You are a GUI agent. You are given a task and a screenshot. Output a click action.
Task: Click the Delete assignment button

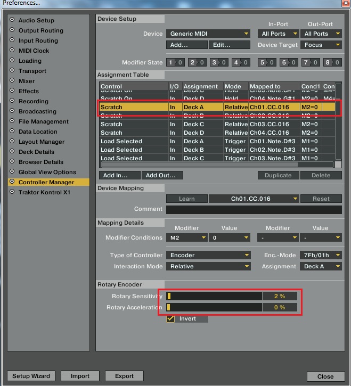321,175
